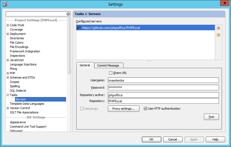231x147 pixels.
Task: Click the Proxy settings button
Action: (124, 109)
